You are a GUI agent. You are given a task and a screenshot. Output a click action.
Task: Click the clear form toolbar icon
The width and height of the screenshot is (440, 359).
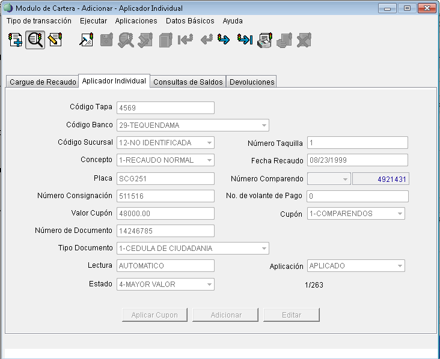coord(87,40)
